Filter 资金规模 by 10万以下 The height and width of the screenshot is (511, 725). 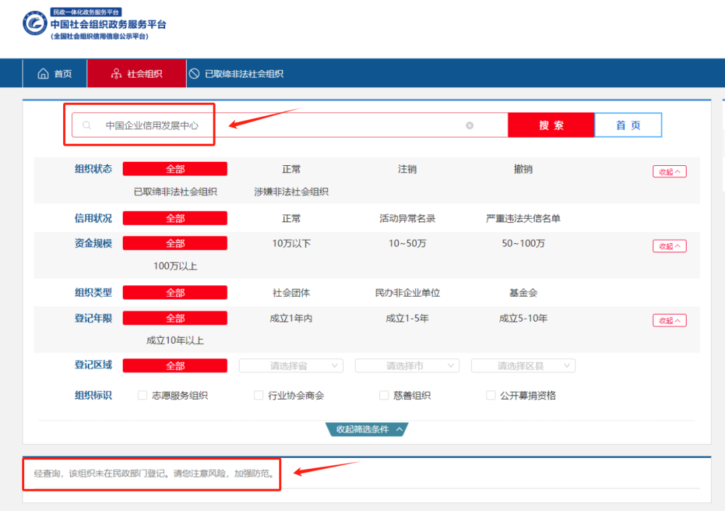coord(291,243)
